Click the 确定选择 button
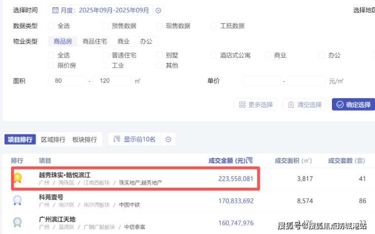The image size is (375, 234). [x=354, y=105]
